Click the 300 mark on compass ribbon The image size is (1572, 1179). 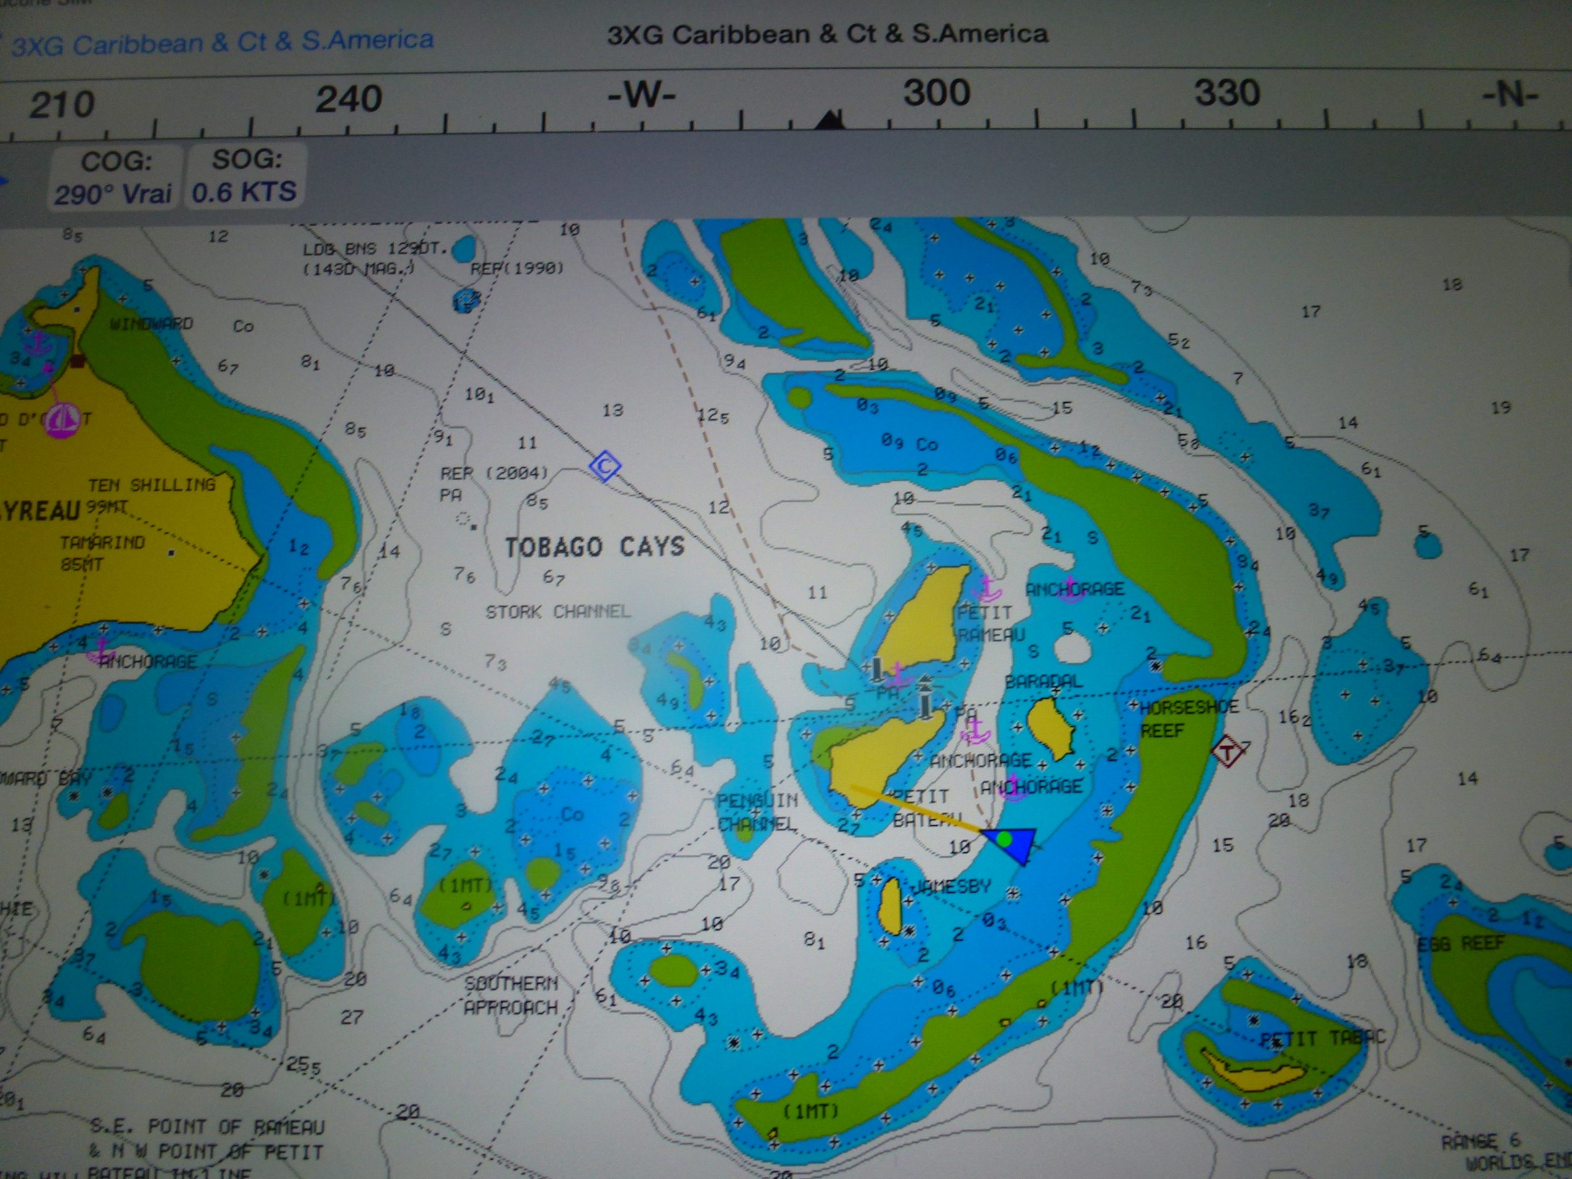[x=936, y=93]
